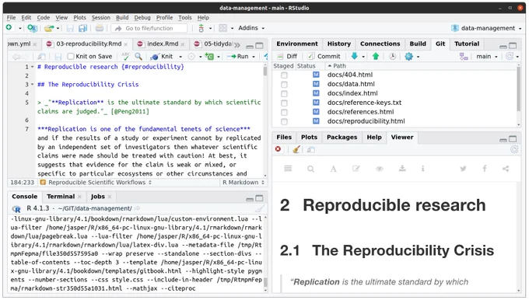Open the main branch dropdown
Viewport: 529px width, 300px height.
(x=487, y=56)
